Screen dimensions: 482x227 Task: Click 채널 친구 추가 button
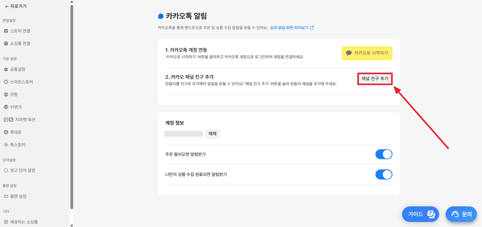(375, 79)
